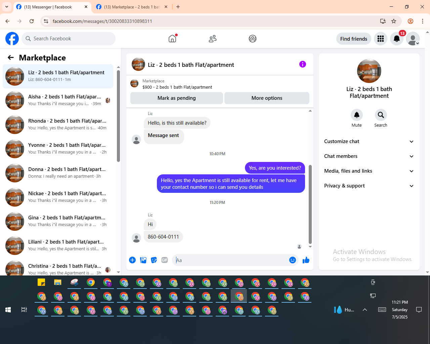Image resolution: width=430 pixels, height=344 pixels.
Task: Click the Find friends button
Action: pos(354,39)
